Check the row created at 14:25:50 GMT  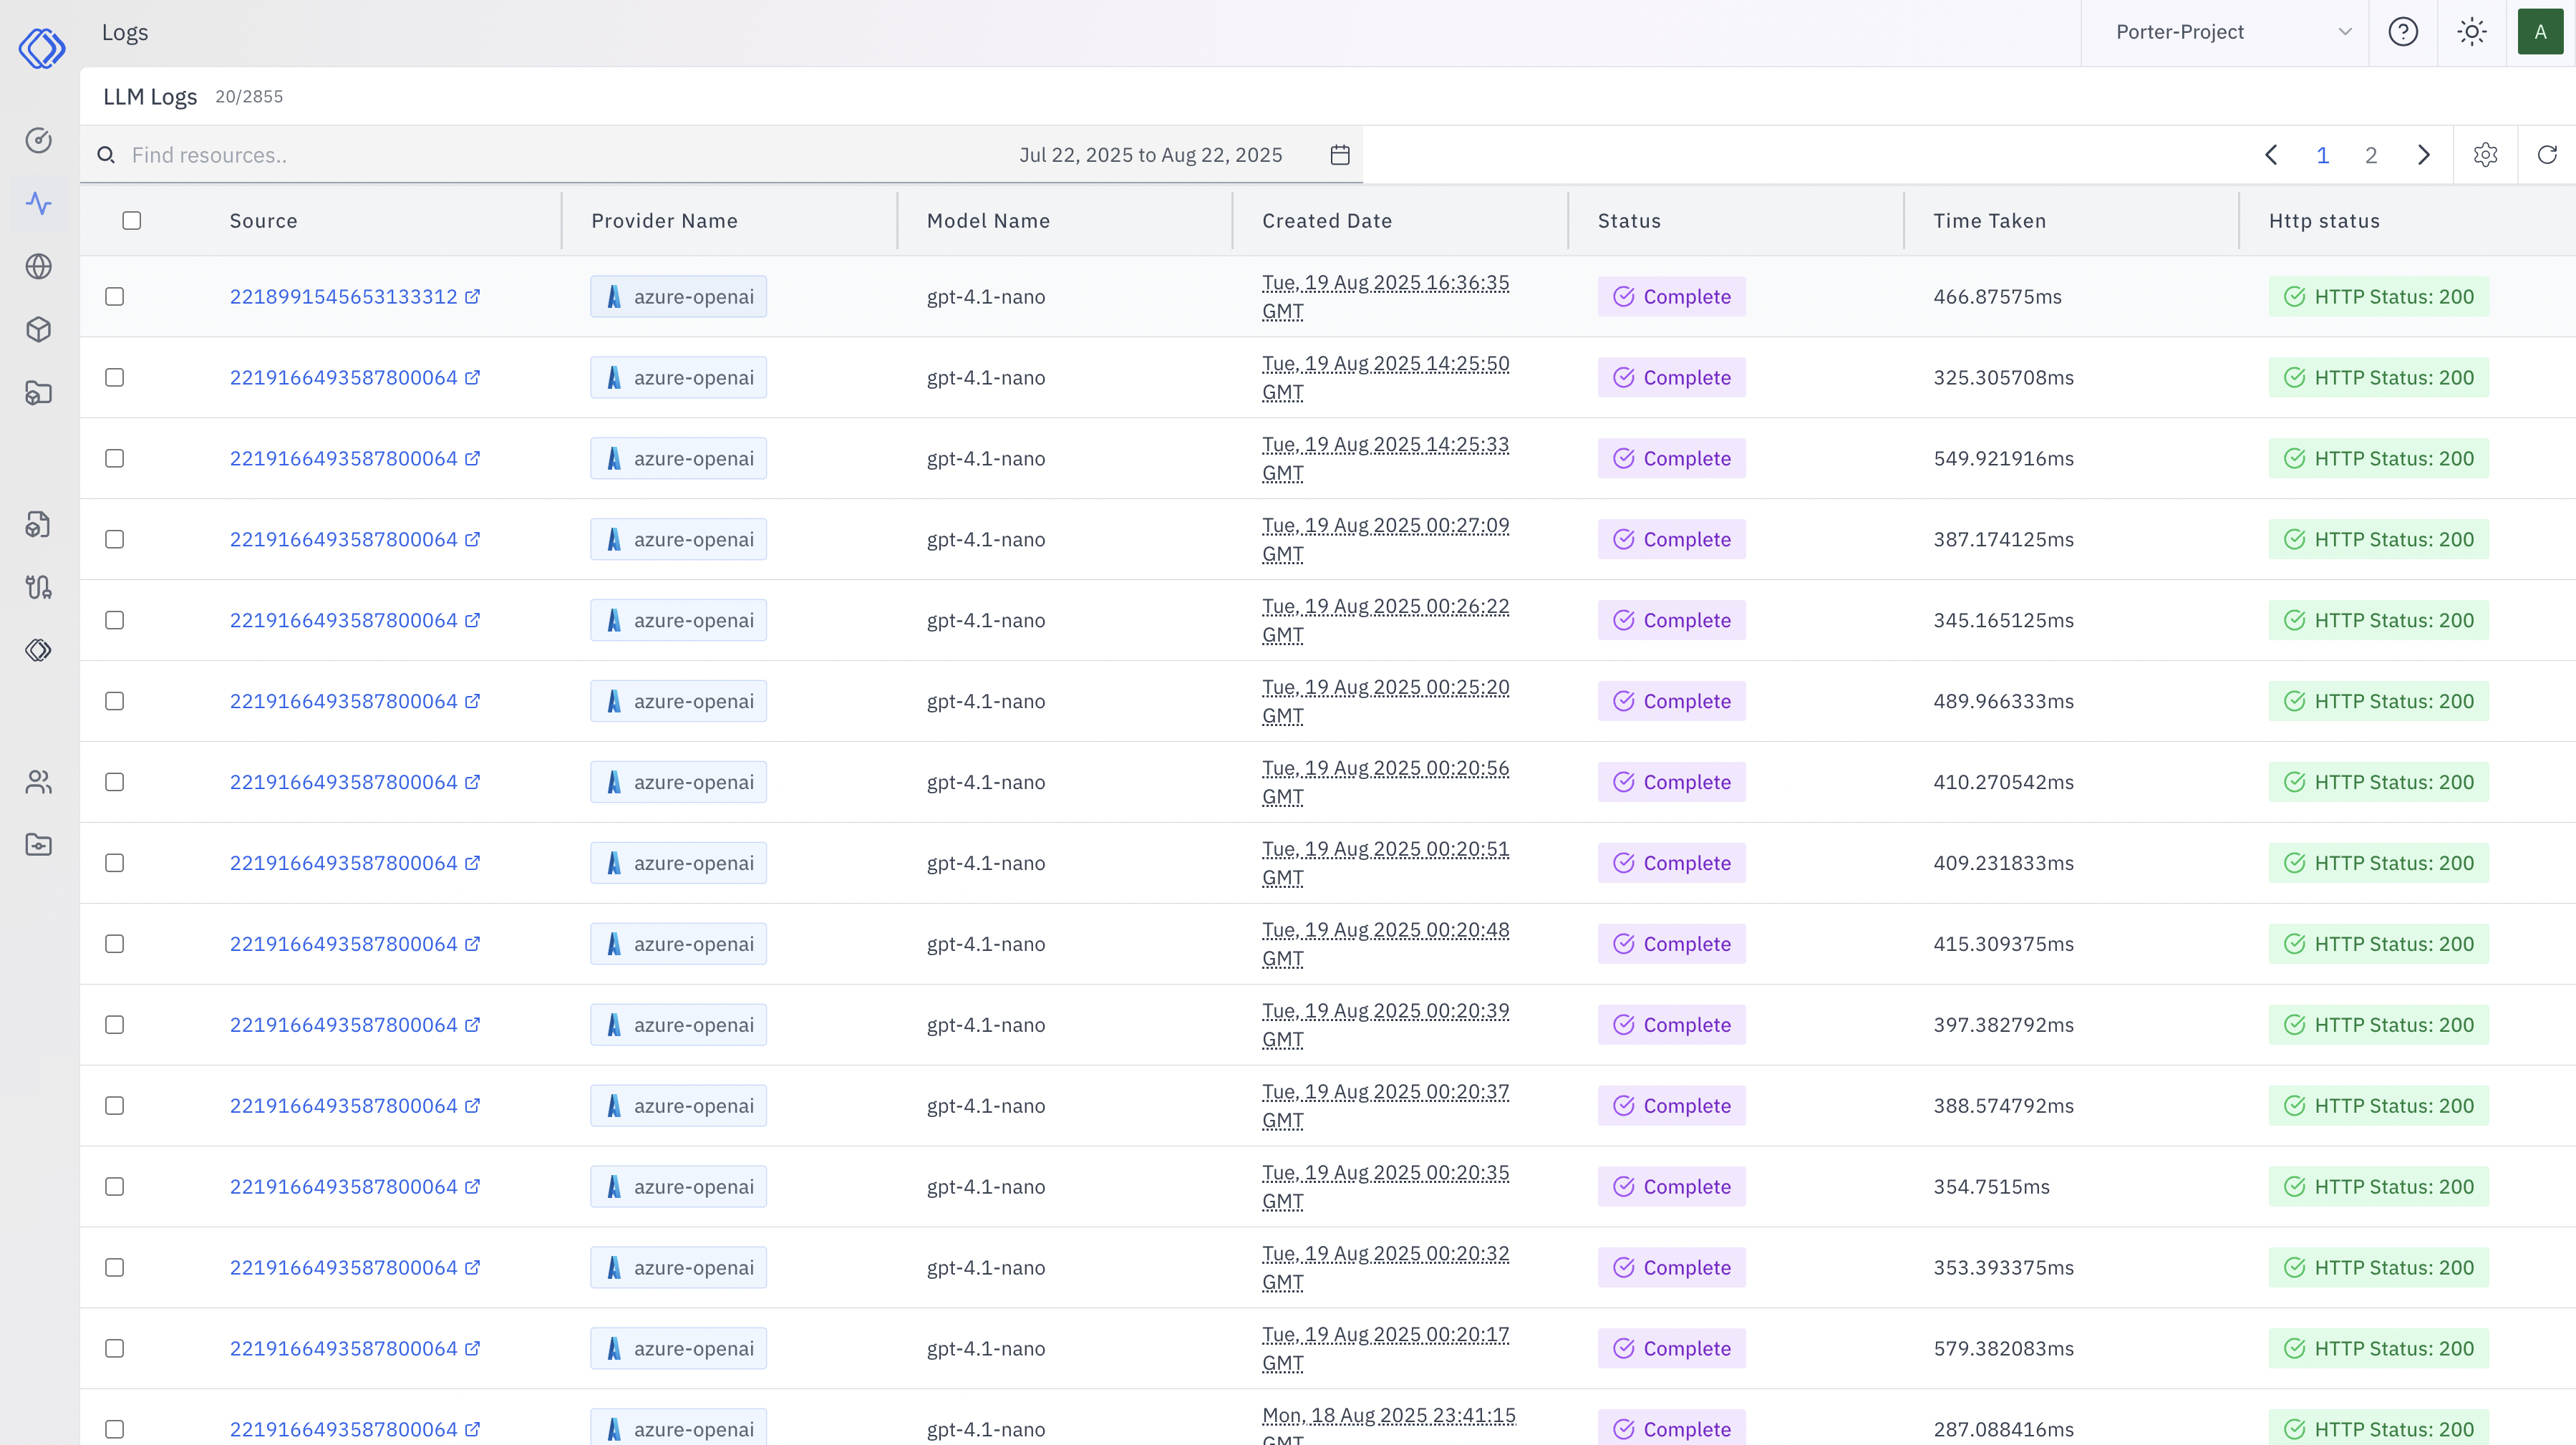(115, 377)
